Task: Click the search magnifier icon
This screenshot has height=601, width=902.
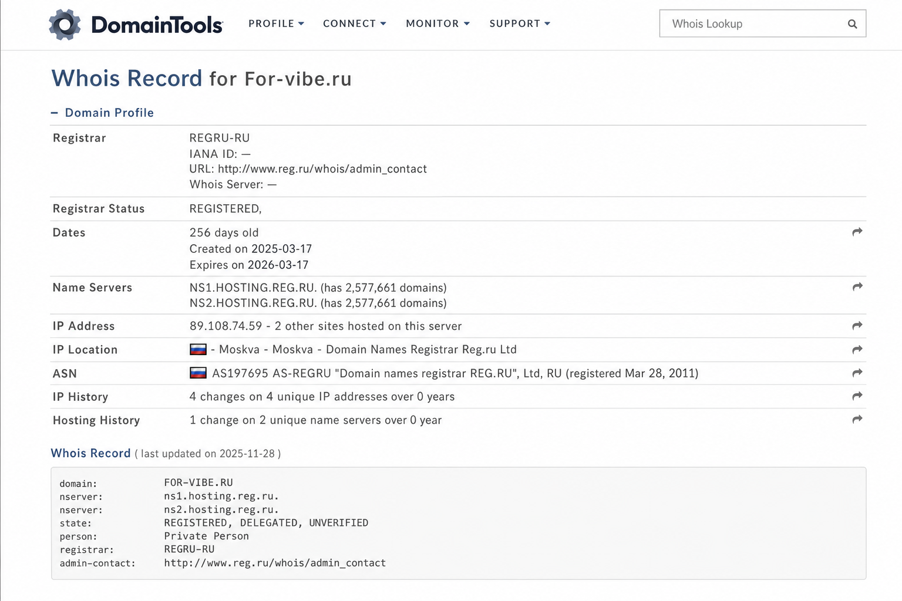Action: point(852,24)
